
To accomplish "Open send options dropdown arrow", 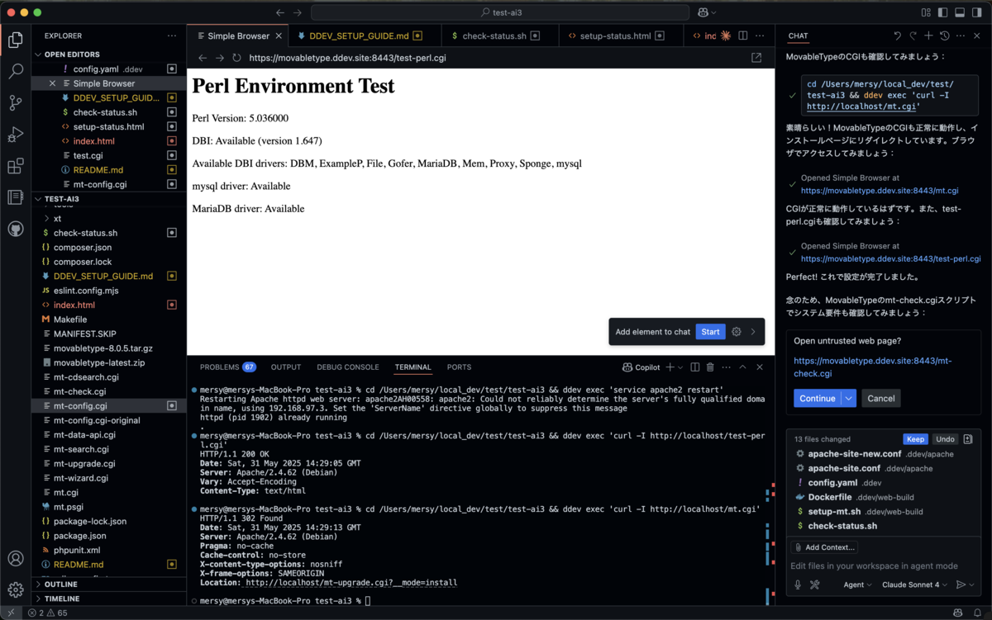I will tap(972, 585).
